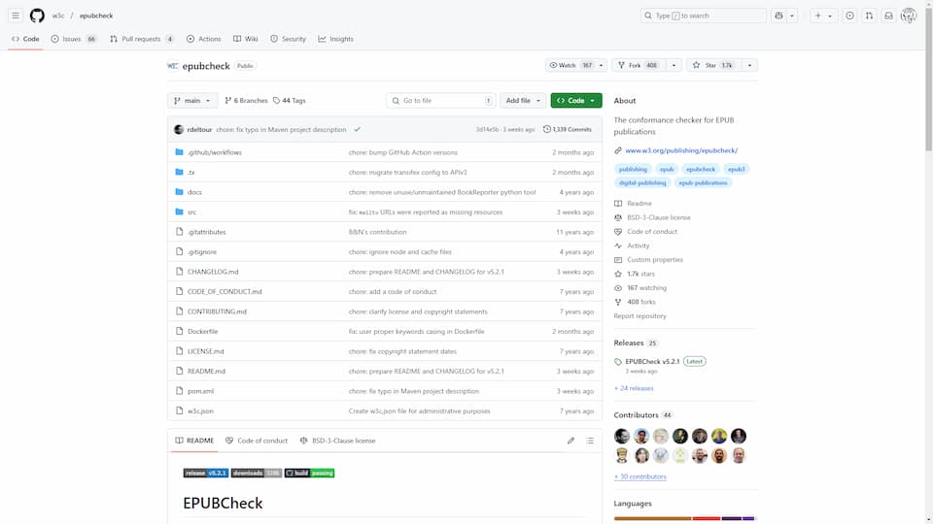Select the BSD-3-Clause license tab
This screenshot has width=933, height=524.
coord(338,441)
